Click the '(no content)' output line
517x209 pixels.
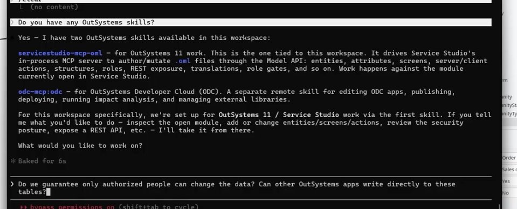pos(54,6)
